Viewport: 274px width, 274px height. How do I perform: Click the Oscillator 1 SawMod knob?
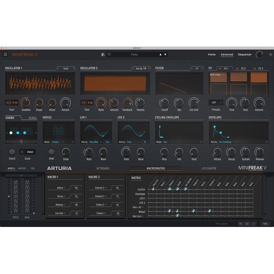click(26, 103)
